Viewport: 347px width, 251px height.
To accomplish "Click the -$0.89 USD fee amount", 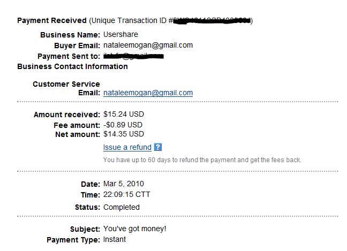I will tap(124, 124).
